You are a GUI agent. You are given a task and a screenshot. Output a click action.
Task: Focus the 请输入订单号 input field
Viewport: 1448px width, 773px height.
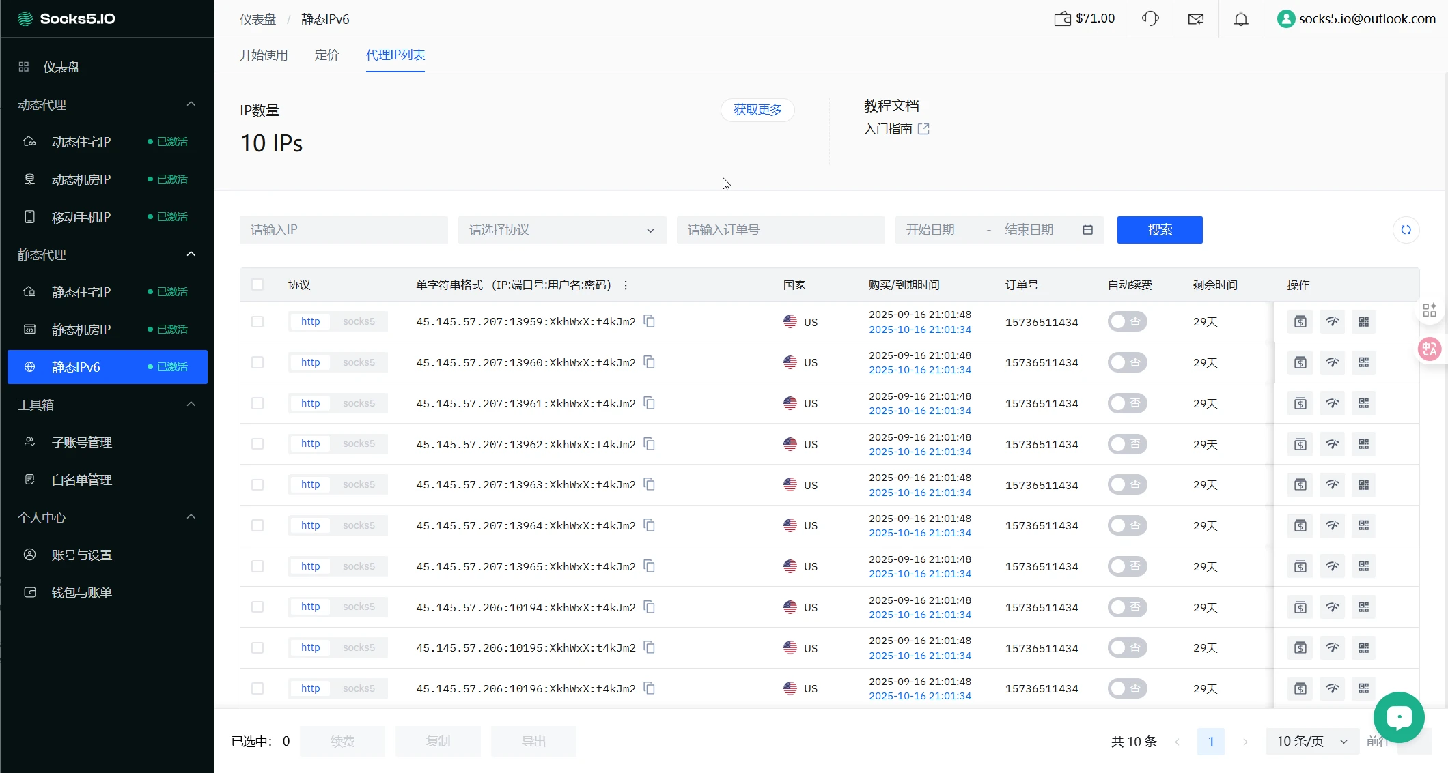point(781,230)
